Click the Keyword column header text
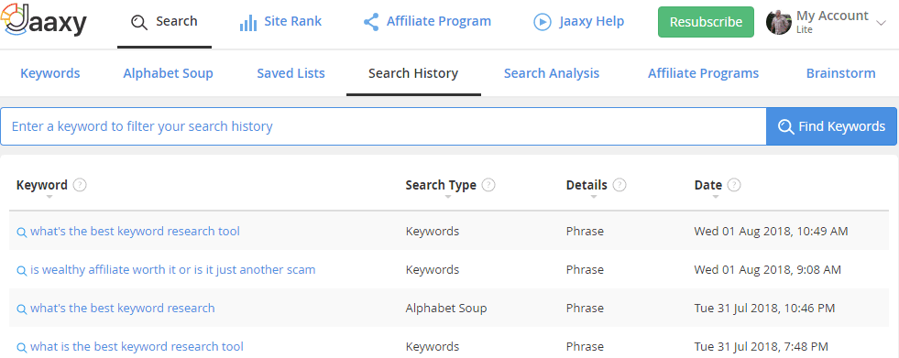 (x=42, y=185)
